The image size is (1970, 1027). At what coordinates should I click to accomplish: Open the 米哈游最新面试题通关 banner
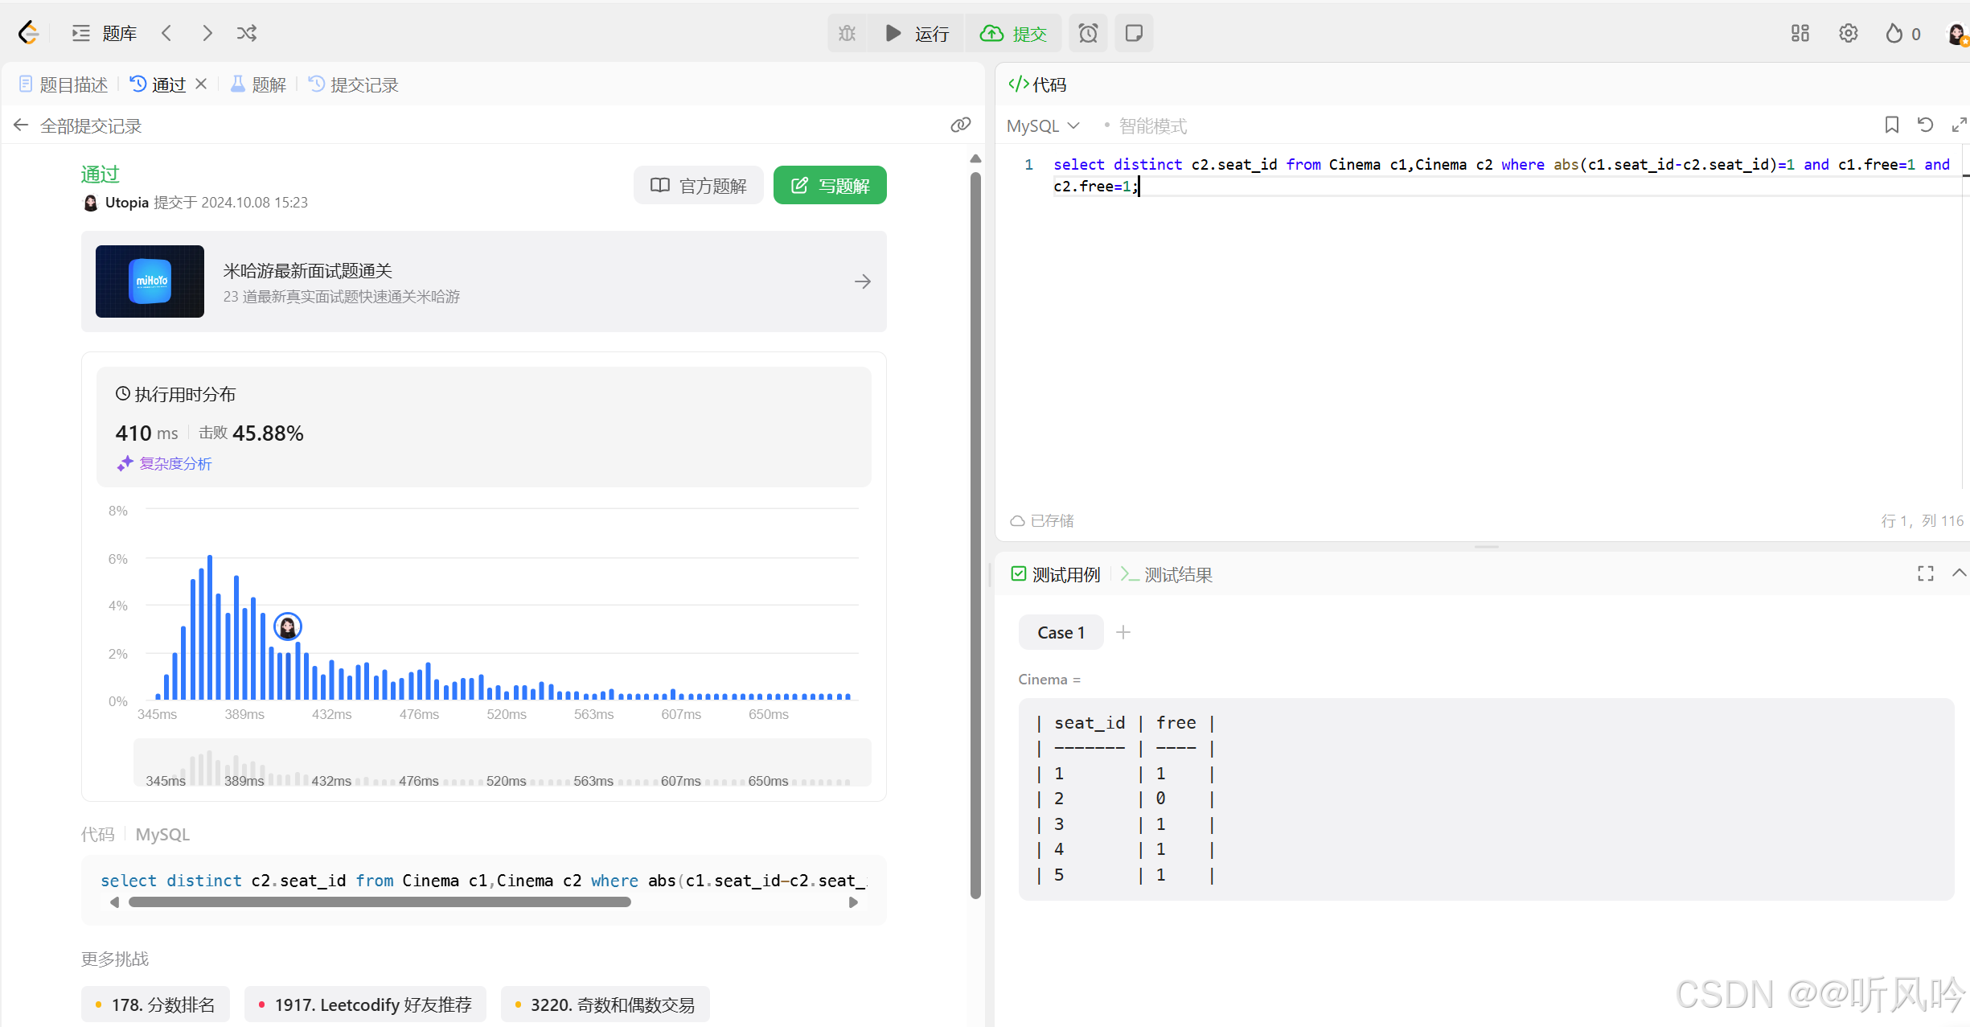coord(484,281)
